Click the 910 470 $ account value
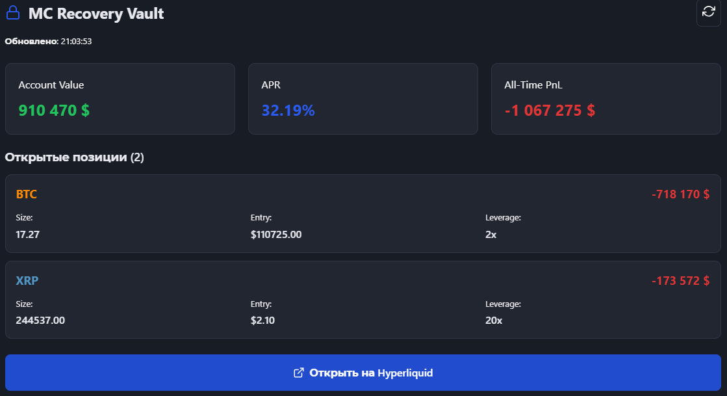The image size is (727, 396). tap(54, 111)
